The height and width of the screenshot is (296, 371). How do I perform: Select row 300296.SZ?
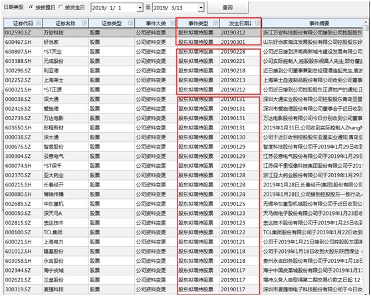tap(184, 70)
